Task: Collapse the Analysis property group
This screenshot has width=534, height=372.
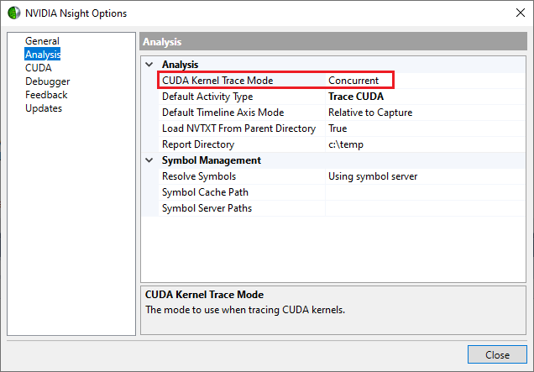Action: coord(149,65)
